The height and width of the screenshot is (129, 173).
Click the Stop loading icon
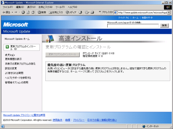tap(23, 12)
